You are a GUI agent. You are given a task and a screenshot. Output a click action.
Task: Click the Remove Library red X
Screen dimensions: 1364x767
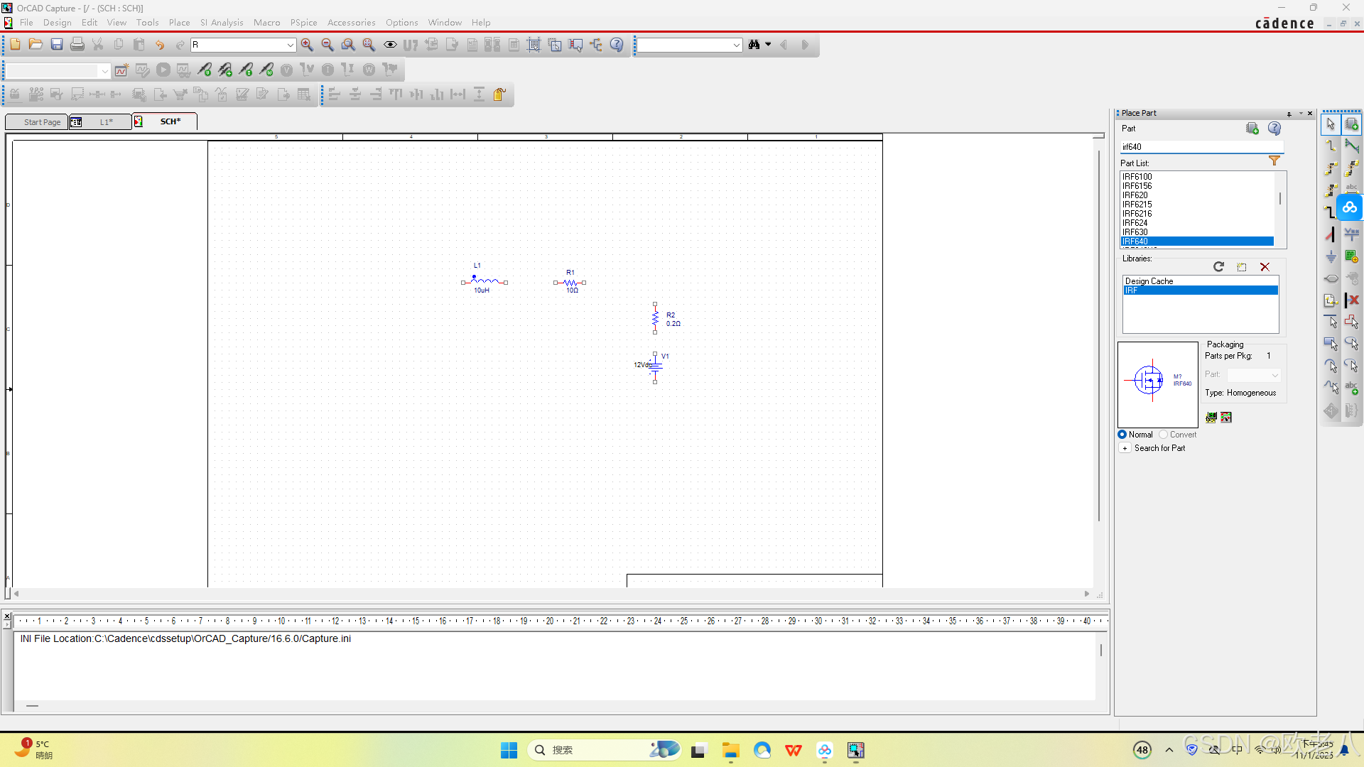1265,267
